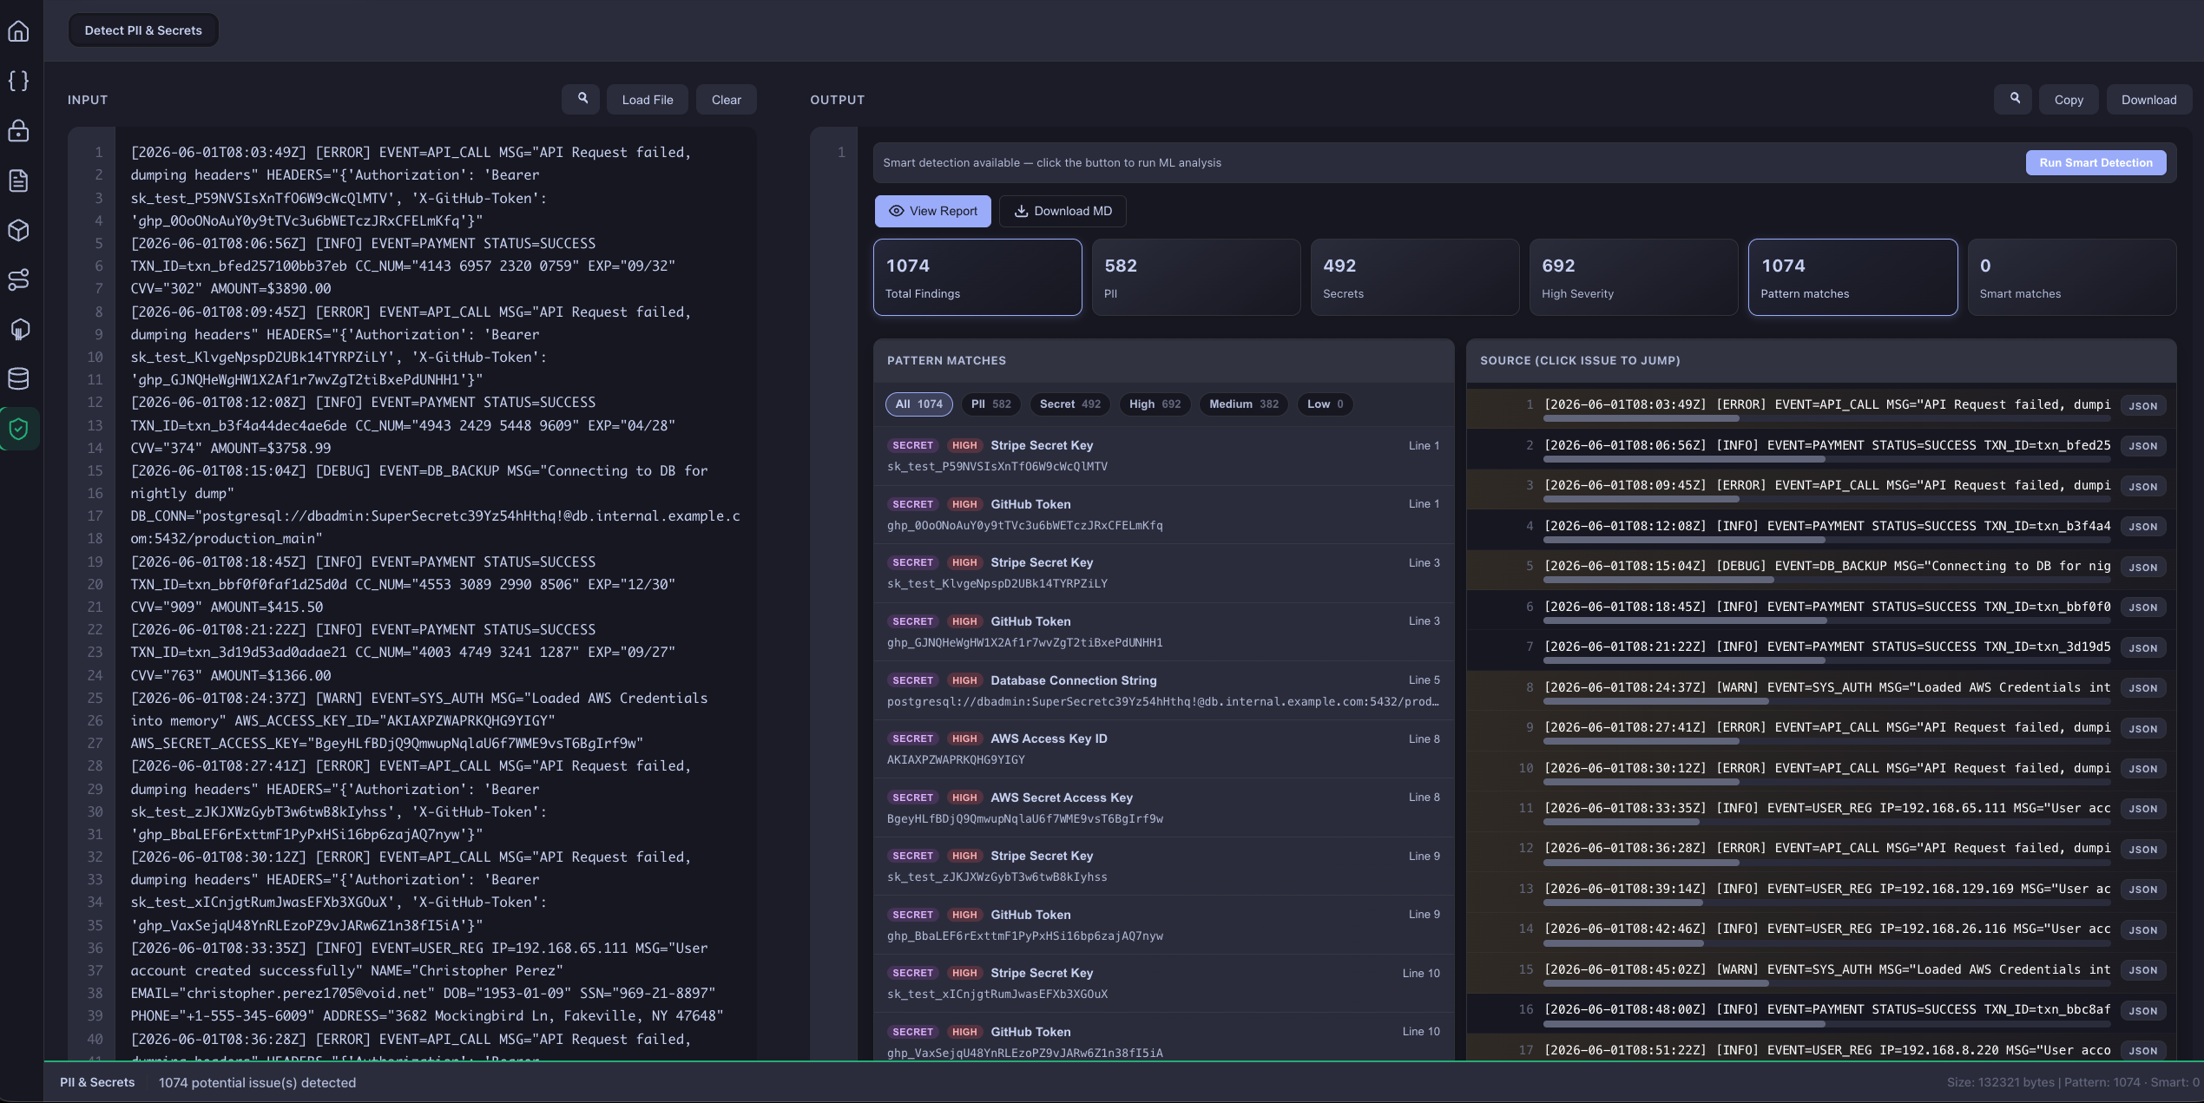Filter matches by PII 582

pos(990,404)
